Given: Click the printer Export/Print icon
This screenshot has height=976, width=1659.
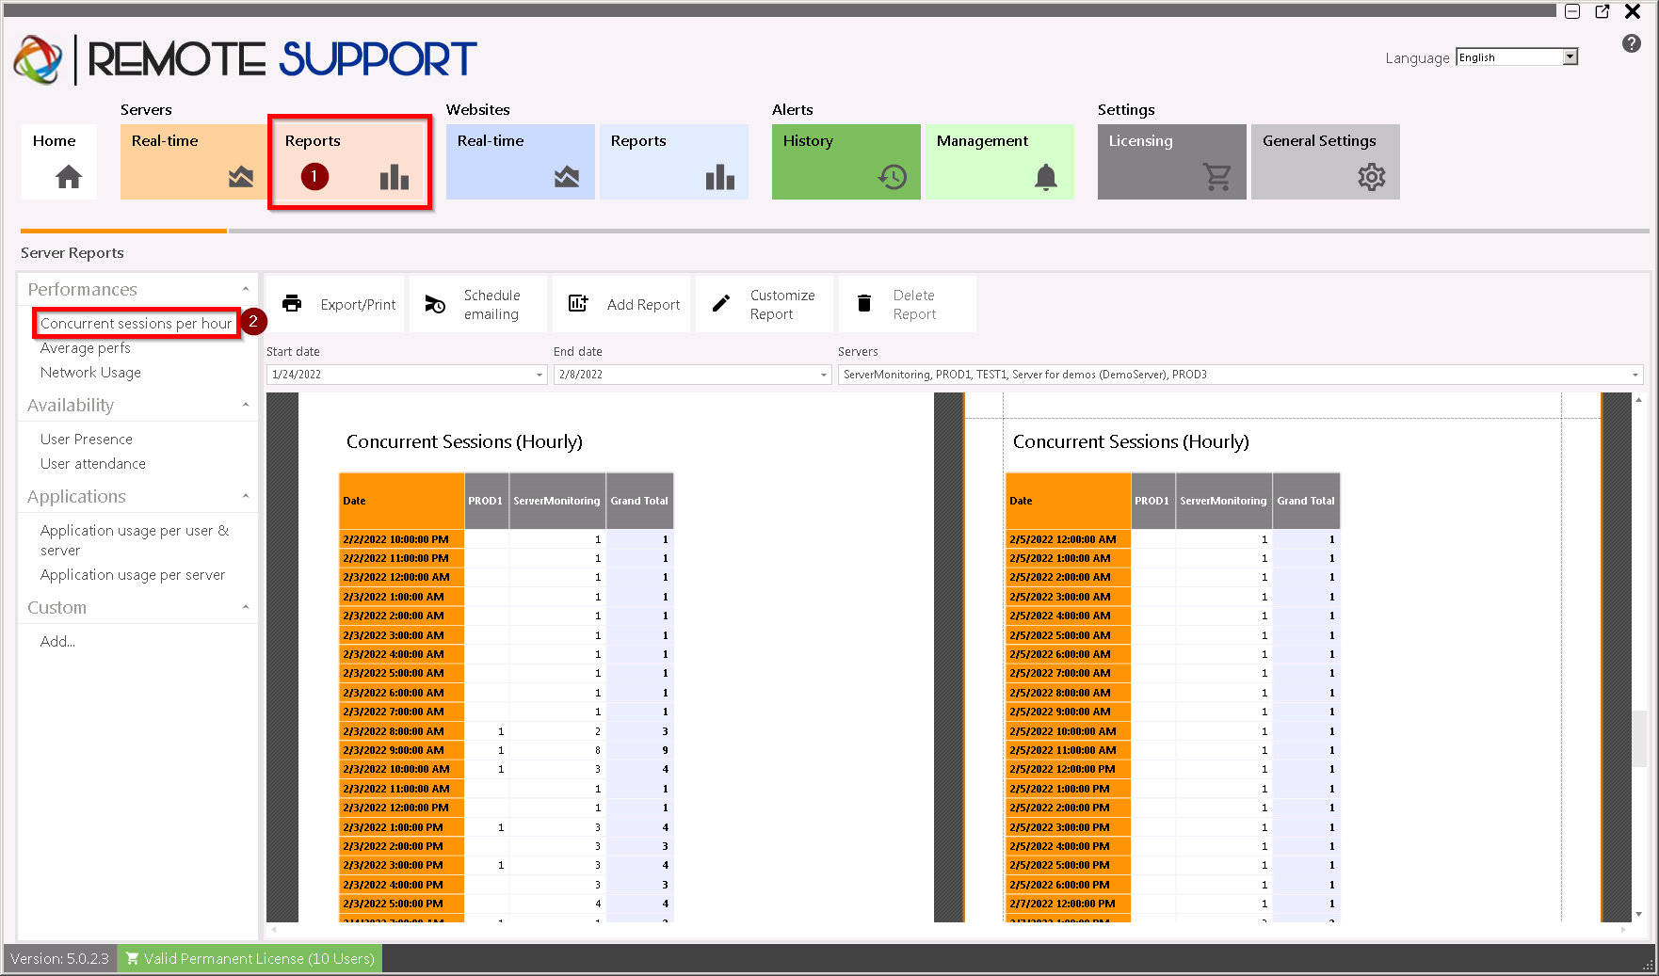Looking at the screenshot, I should point(292,303).
